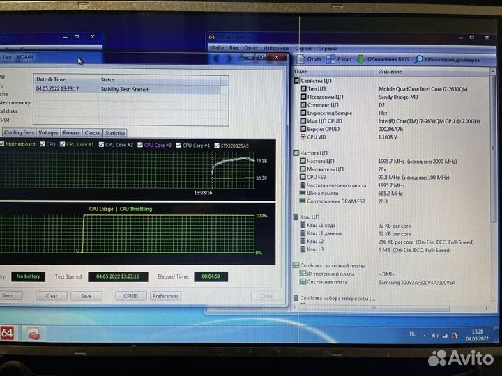Click the Значение column header

[433, 72]
